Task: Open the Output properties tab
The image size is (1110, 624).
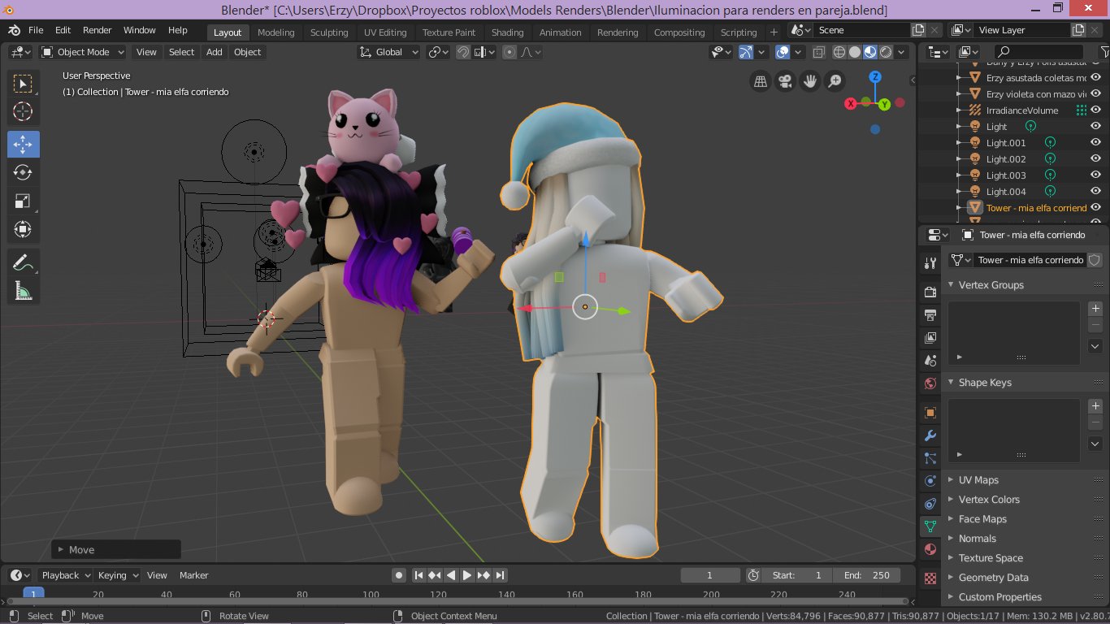Action: click(x=930, y=314)
